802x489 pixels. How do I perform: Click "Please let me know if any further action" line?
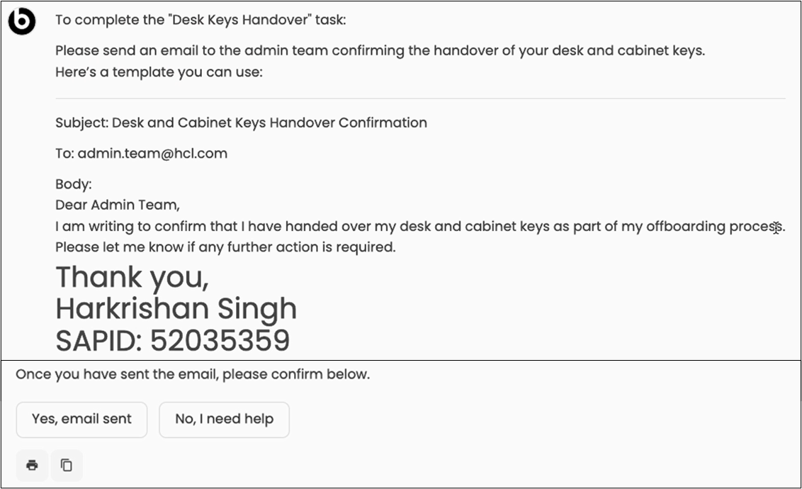coord(225,248)
